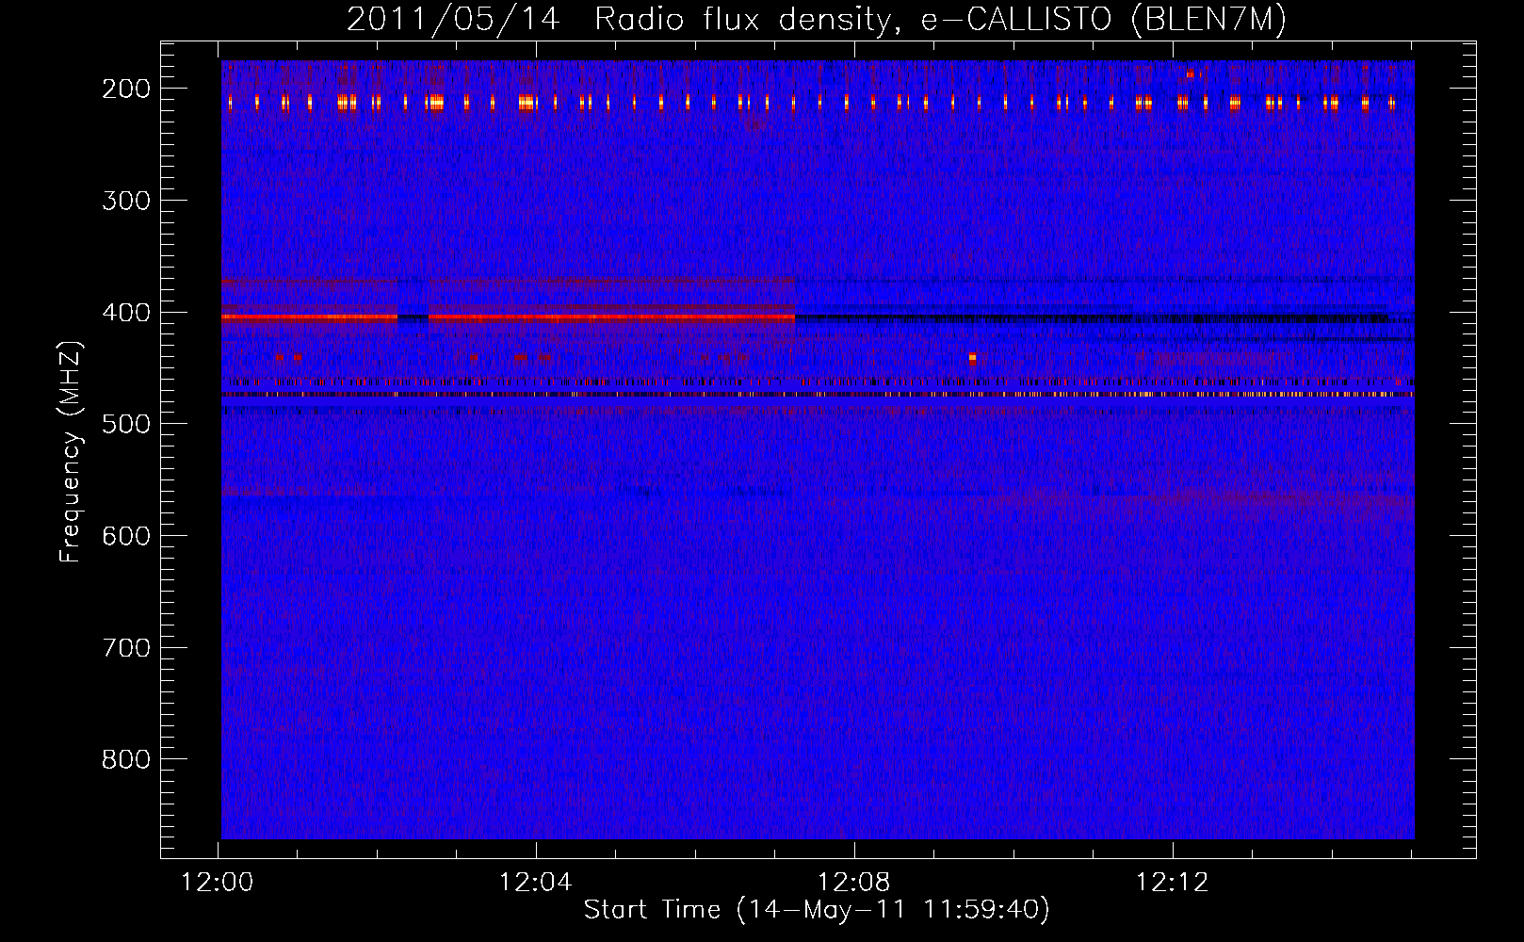Click the 200 frequency tick label
This screenshot has height=942, width=1524.
(x=125, y=89)
